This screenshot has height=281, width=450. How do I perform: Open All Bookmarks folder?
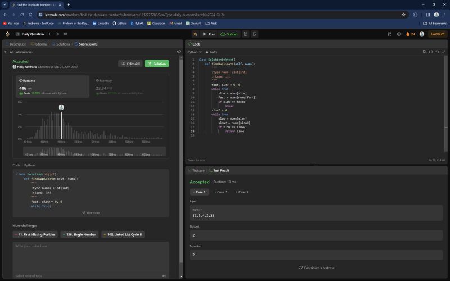[435, 23]
